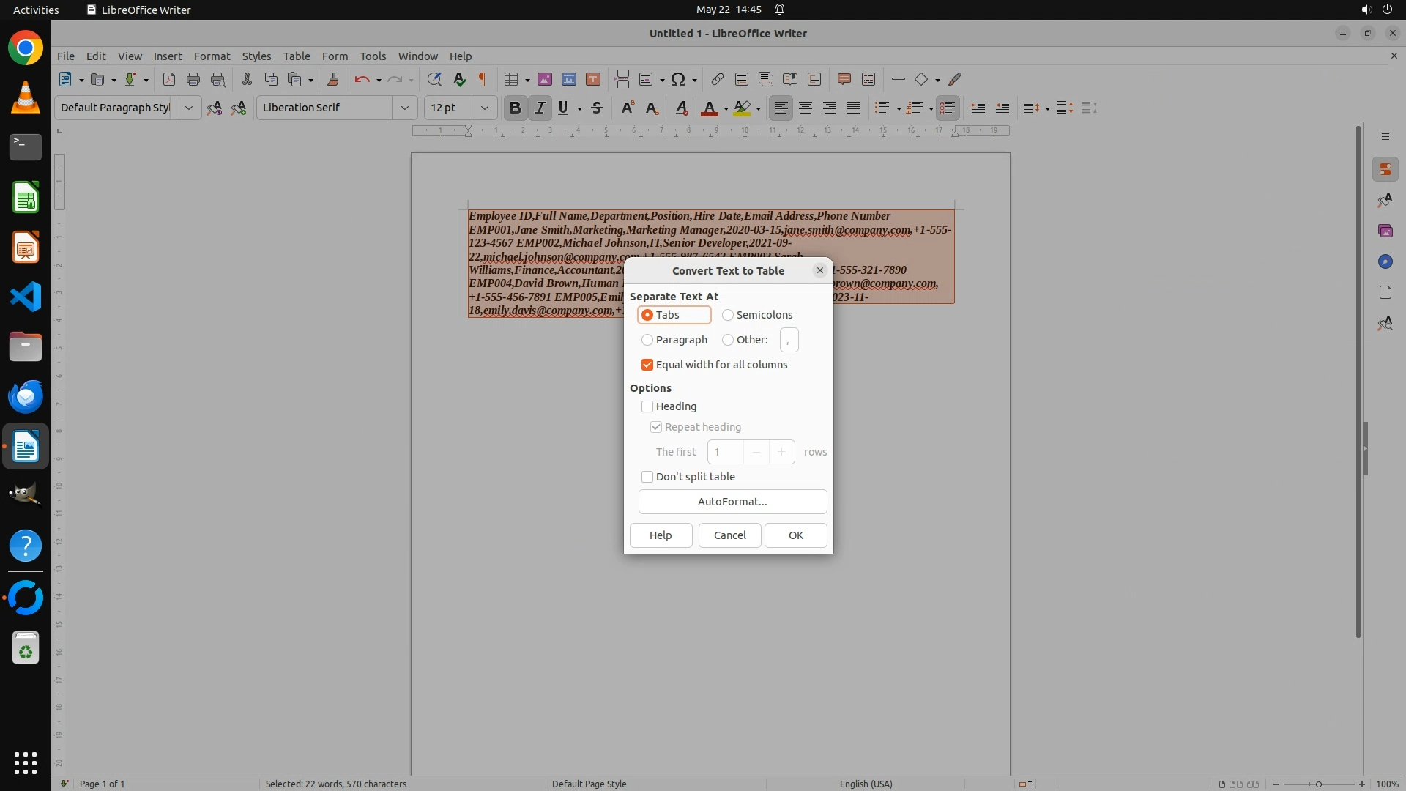Screen dimensions: 1406x791
Task: Click the Strikethrough icon
Action: click(597, 108)
